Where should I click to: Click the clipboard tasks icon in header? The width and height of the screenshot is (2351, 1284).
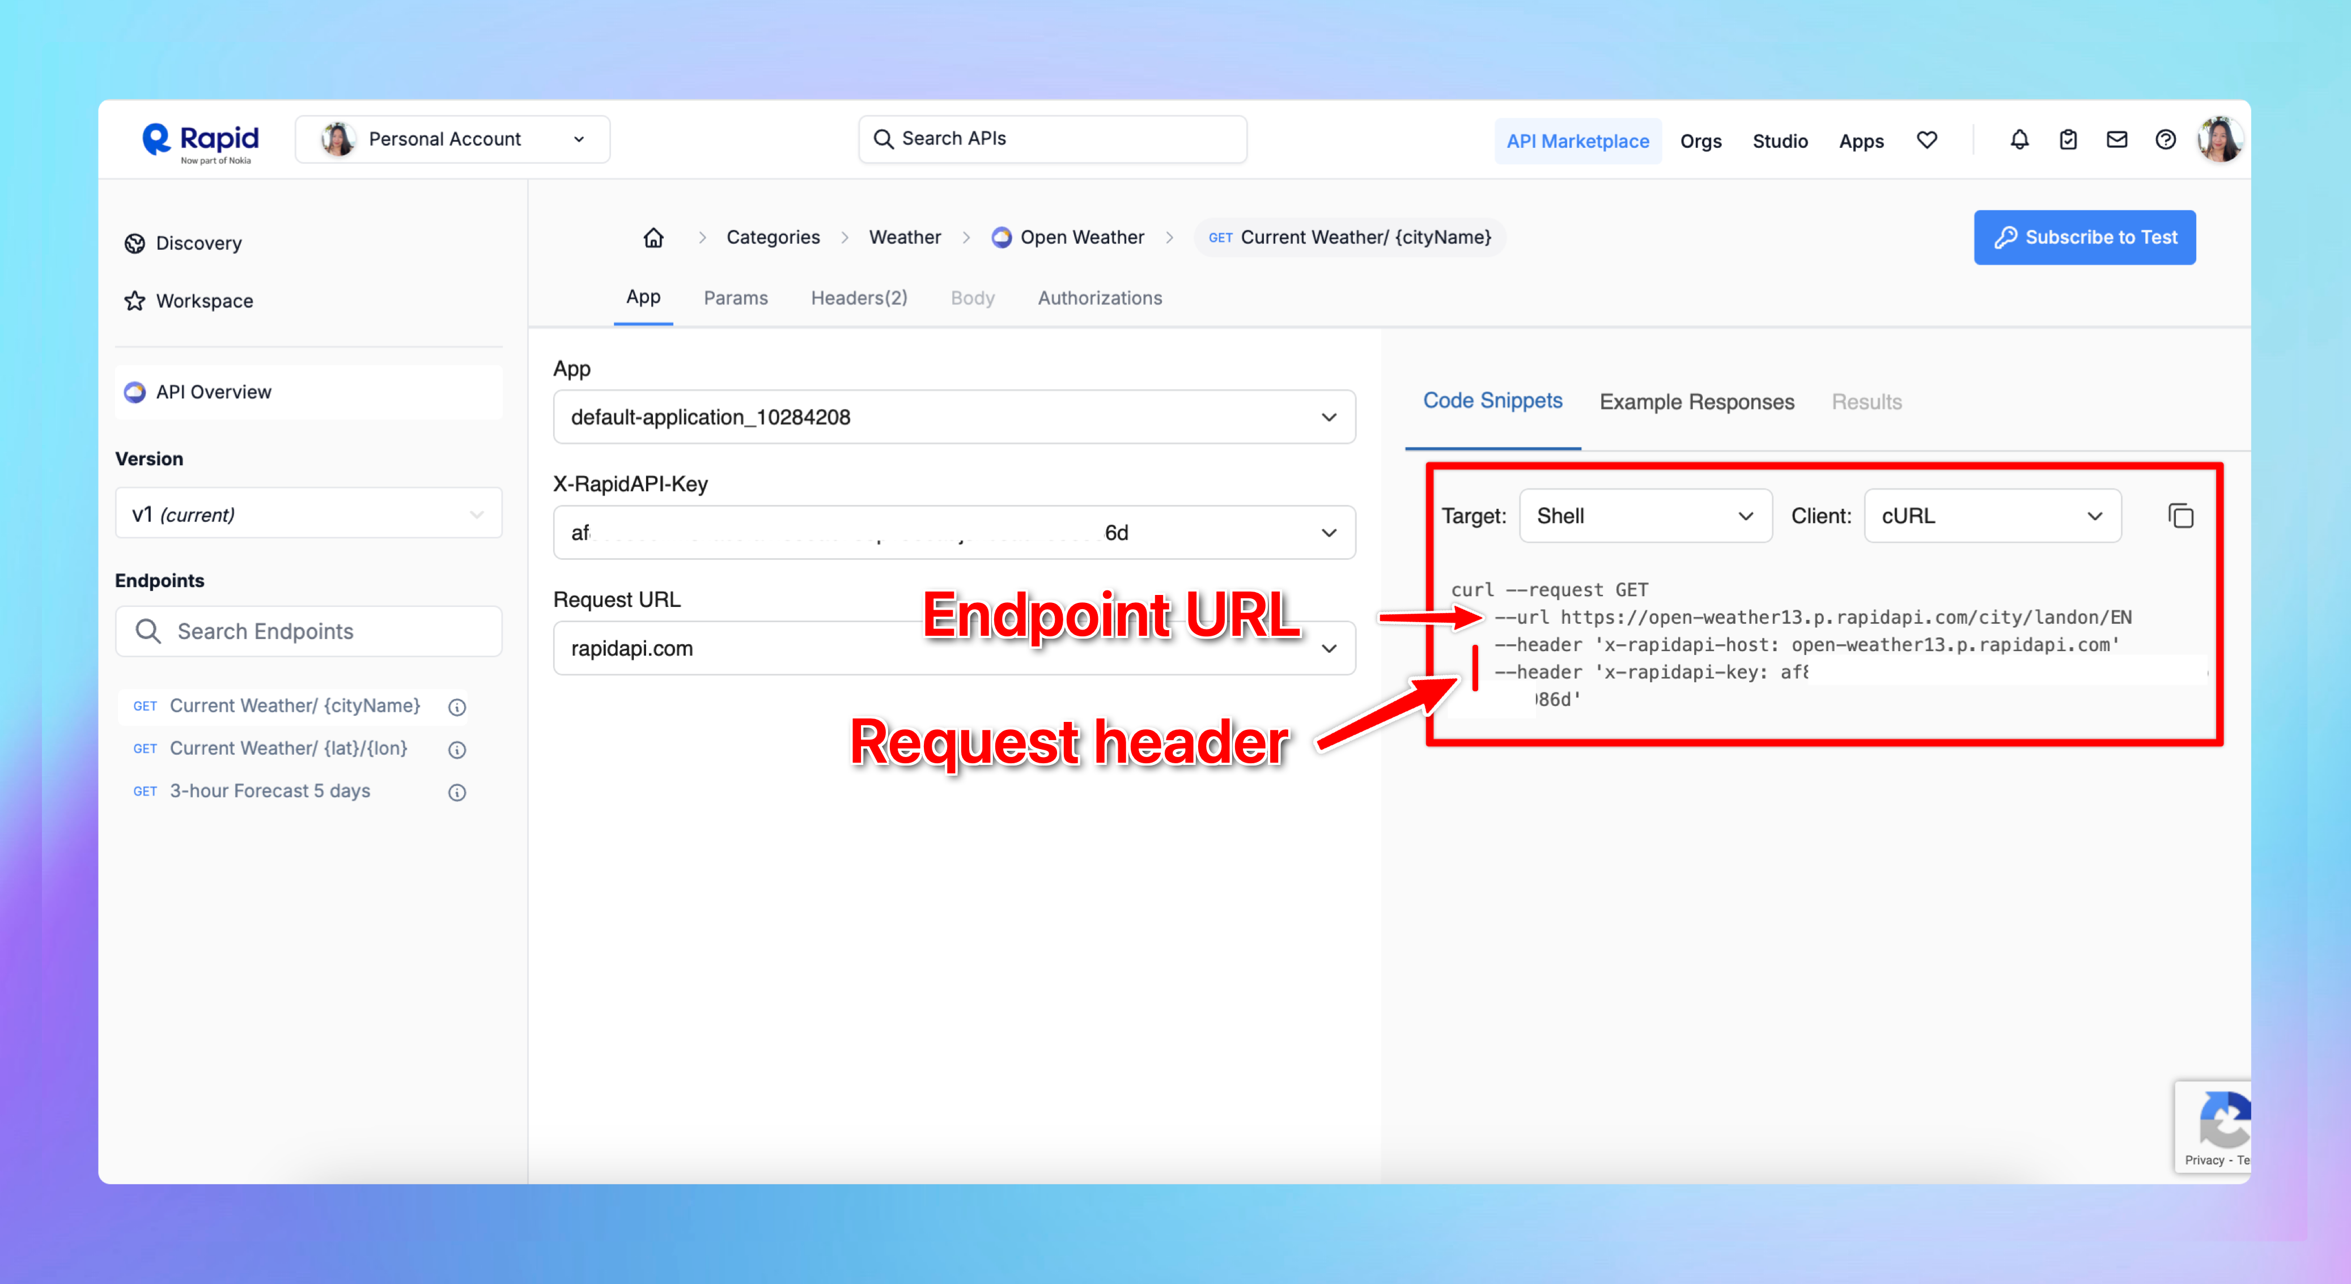point(2068,139)
